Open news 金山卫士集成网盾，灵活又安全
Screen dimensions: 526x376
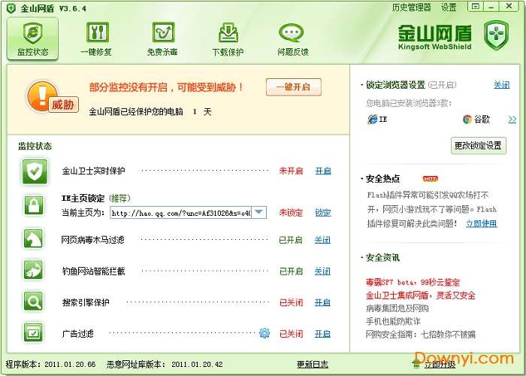pyautogui.click(x=420, y=296)
